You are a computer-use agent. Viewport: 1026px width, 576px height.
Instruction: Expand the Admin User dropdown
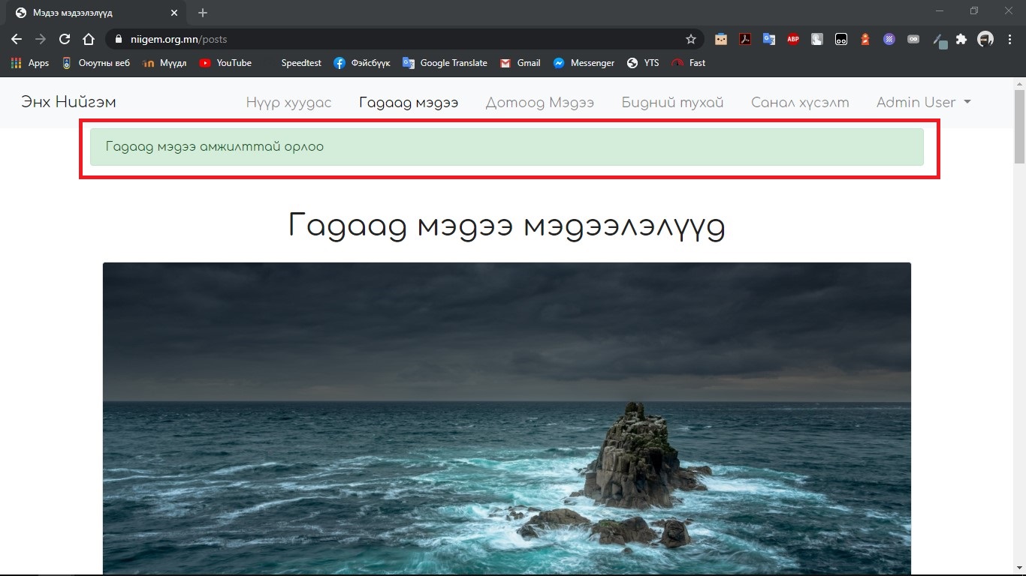click(923, 103)
